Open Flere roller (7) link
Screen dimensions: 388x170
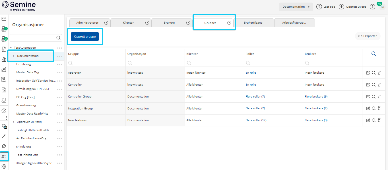[255, 97]
